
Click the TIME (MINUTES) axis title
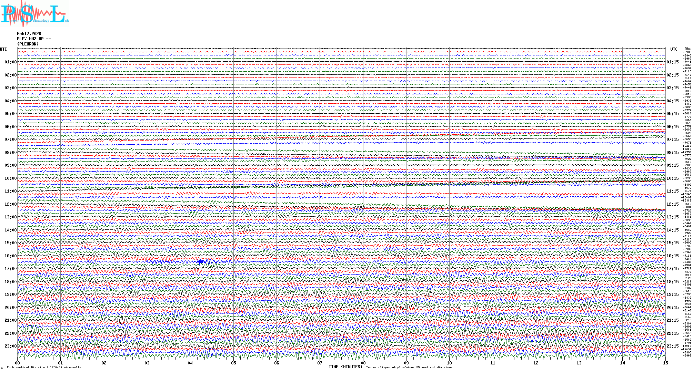[x=345, y=367]
